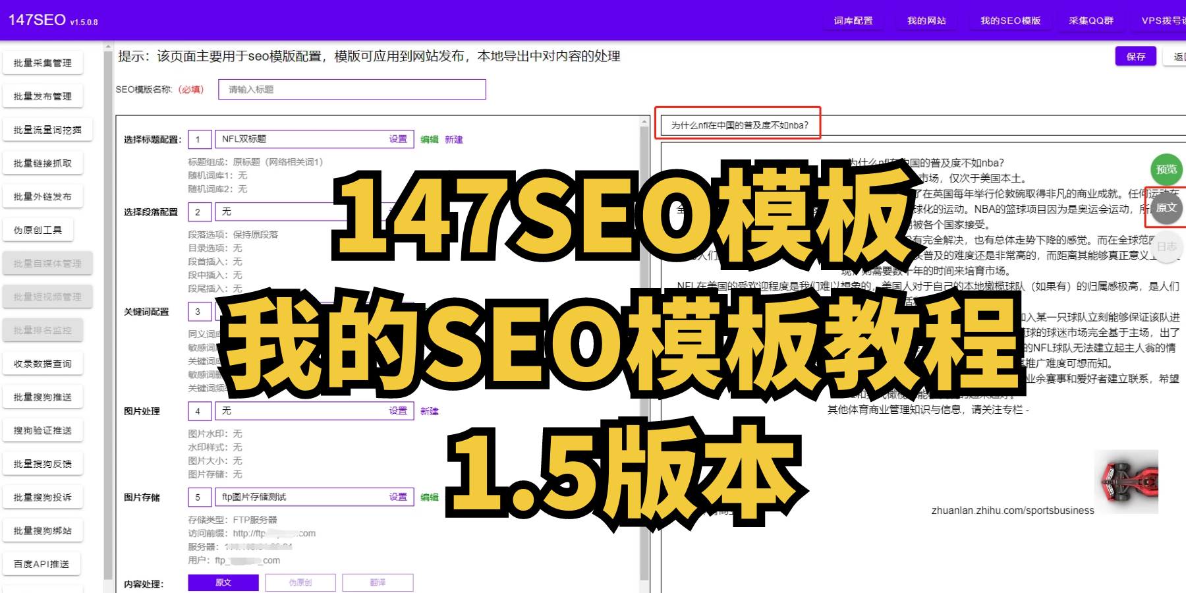
Task: Click 设置 in the 图片处理 field
Action: pos(398,410)
